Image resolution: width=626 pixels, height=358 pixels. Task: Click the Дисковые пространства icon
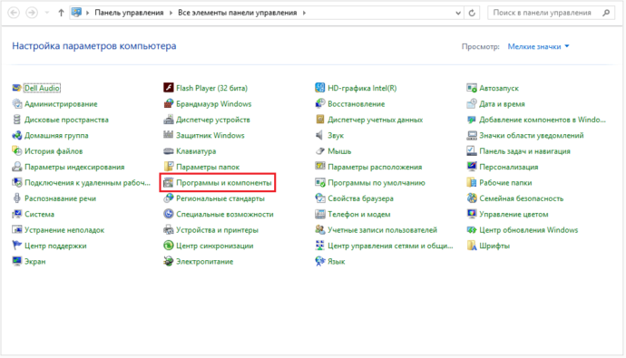[x=16, y=120]
